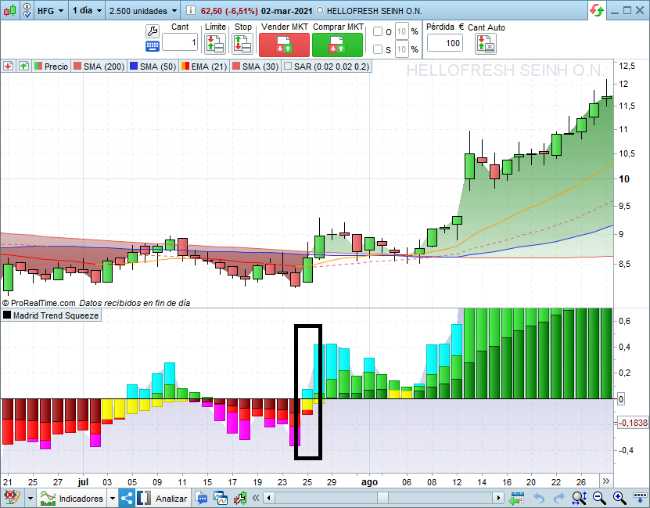Focus the S percent value field
This screenshot has height=508, width=650.
tap(402, 49)
